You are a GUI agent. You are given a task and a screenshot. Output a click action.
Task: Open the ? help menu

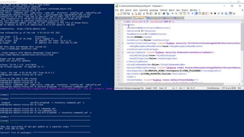[x=199, y=10]
